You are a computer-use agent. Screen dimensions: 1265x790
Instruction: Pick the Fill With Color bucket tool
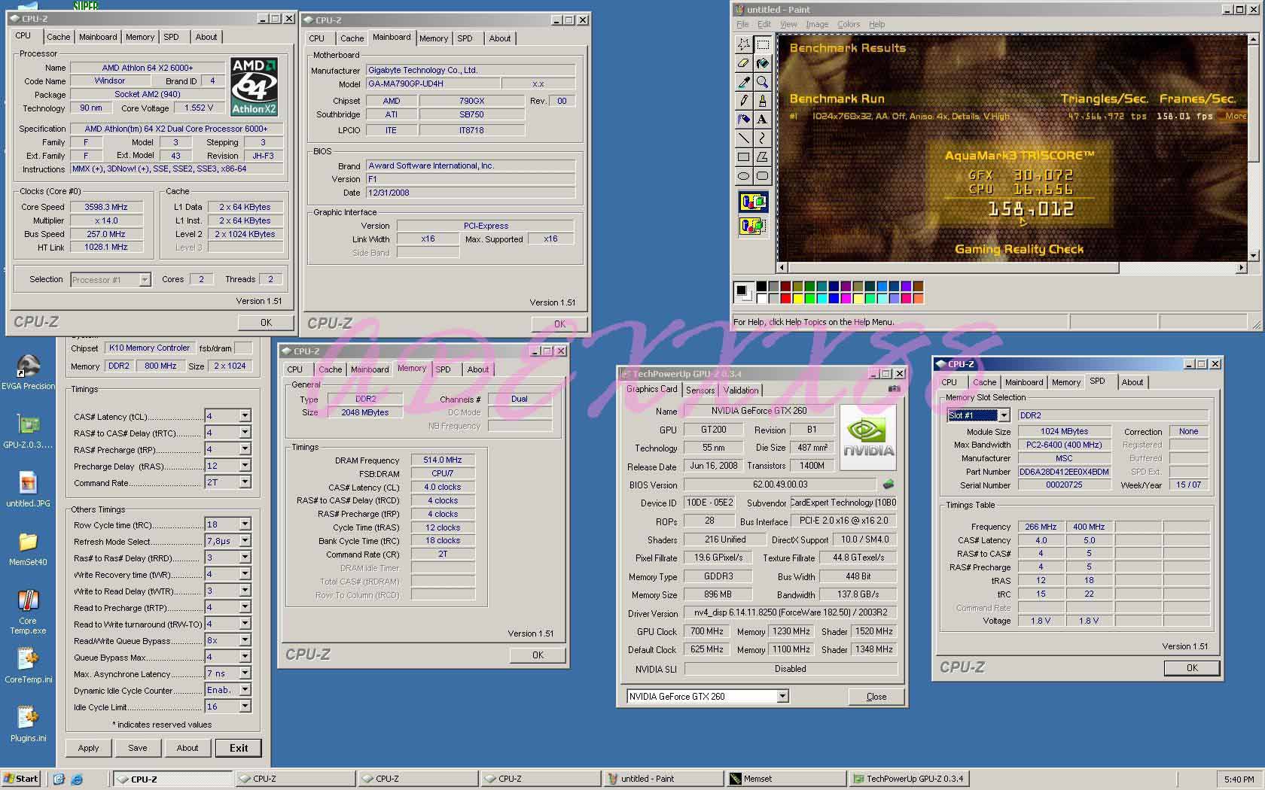point(762,63)
